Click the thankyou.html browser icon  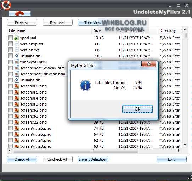pos(17,62)
